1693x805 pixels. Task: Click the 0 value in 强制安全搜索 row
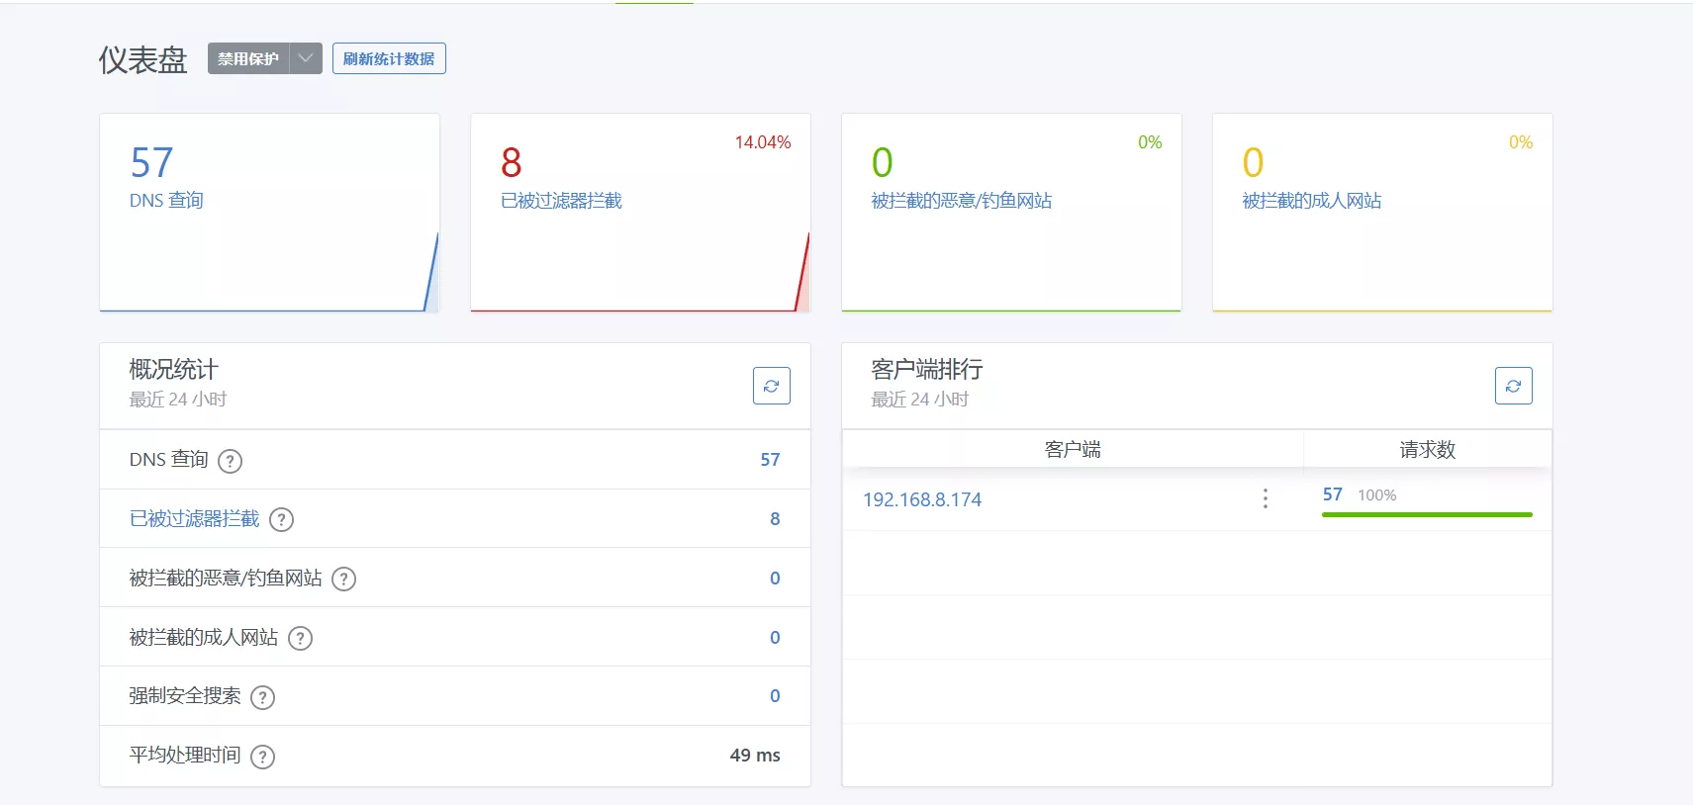click(775, 696)
